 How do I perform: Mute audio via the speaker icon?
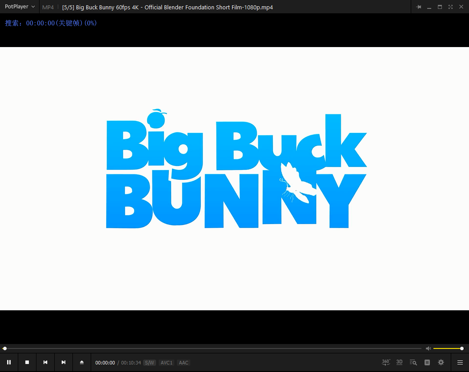[x=428, y=348]
